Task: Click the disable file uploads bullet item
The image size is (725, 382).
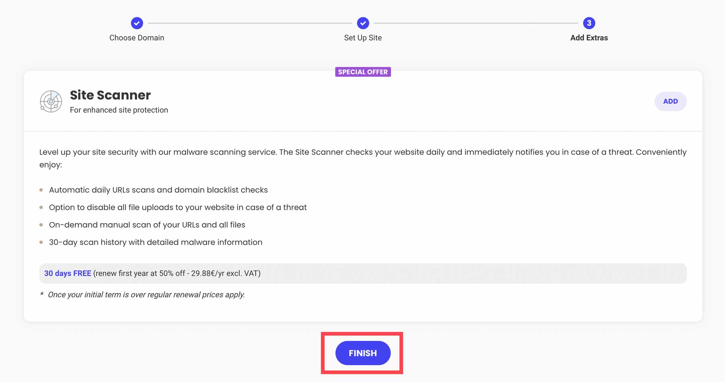Action: coord(178,207)
